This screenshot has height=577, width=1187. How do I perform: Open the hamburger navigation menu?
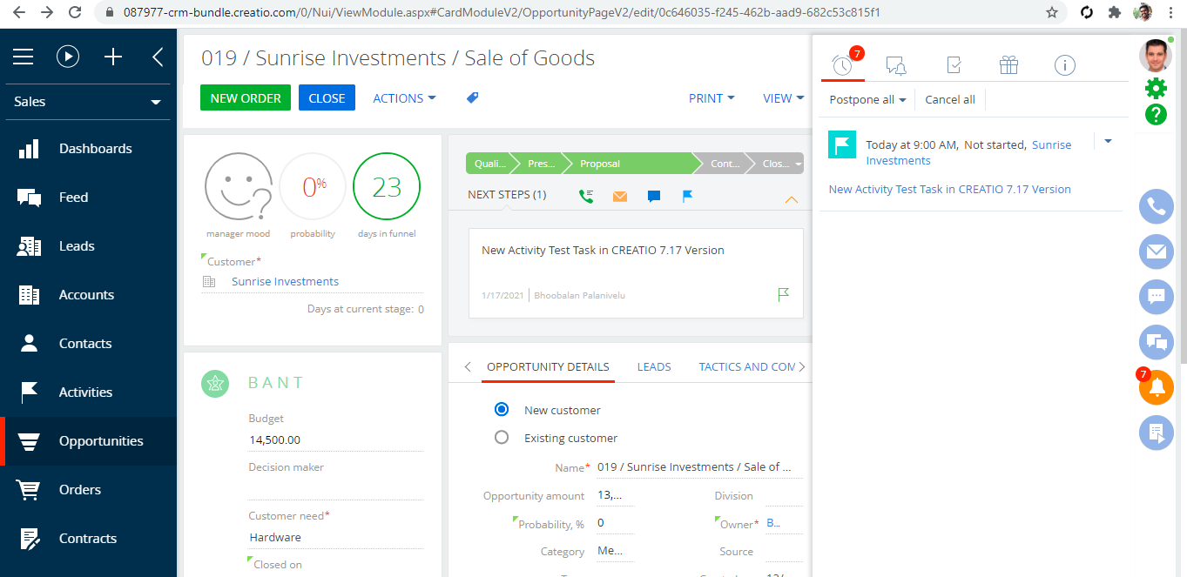click(23, 57)
